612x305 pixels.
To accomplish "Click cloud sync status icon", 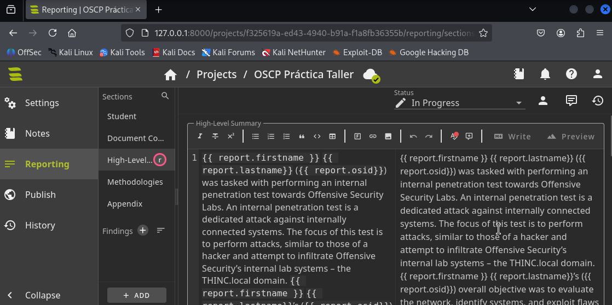I will click(371, 75).
